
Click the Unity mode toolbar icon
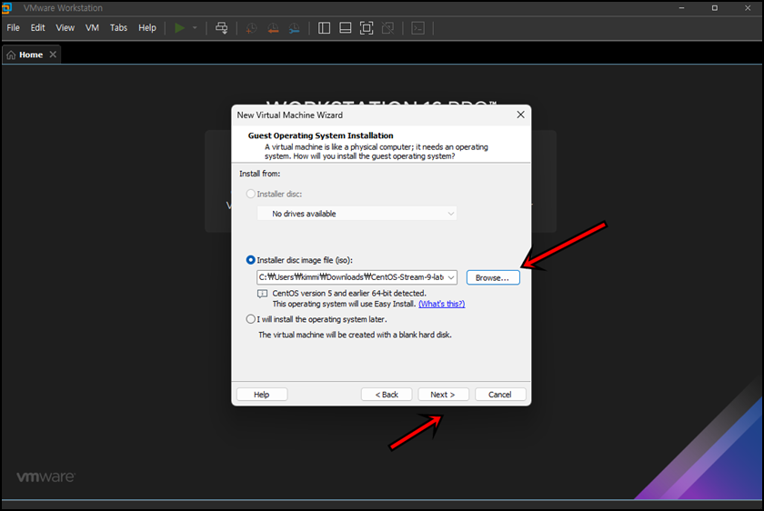(x=387, y=28)
